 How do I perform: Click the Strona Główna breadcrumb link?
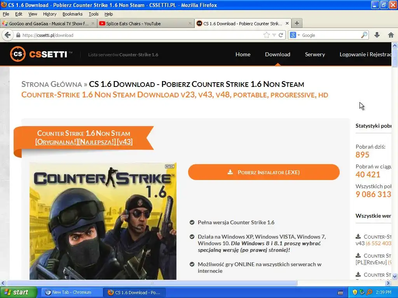click(52, 84)
